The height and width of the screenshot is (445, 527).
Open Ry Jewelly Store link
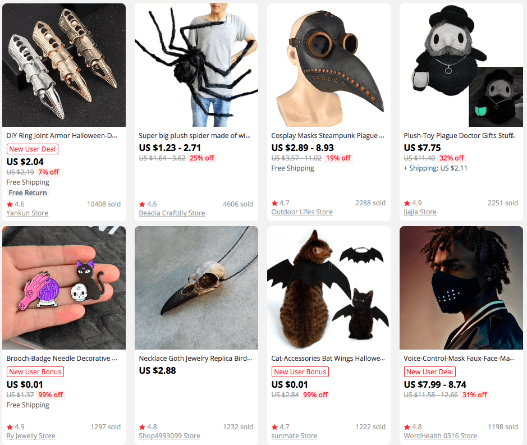pyautogui.click(x=31, y=436)
